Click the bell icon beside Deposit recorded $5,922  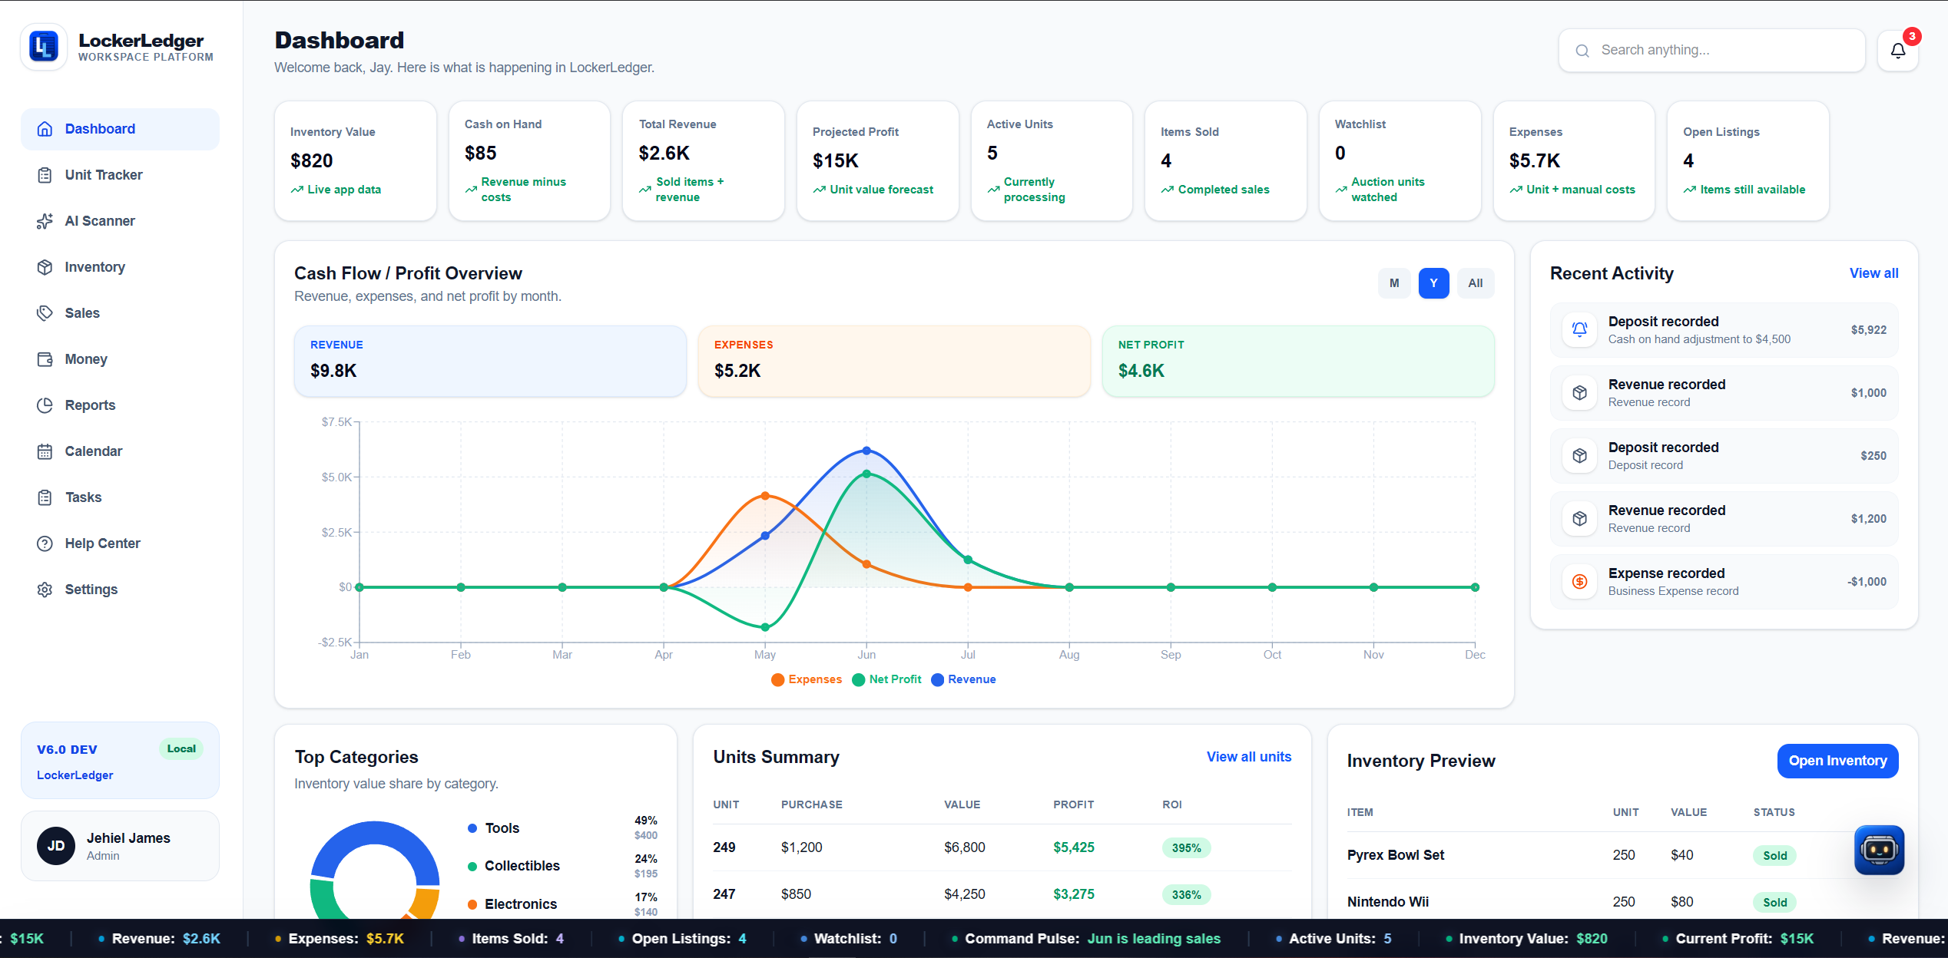pyautogui.click(x=1579, y=329)
